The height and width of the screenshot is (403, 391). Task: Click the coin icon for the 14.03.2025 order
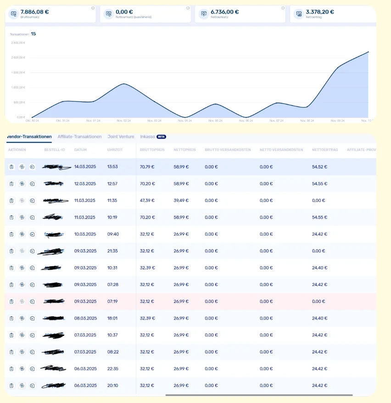click(22, 167)
